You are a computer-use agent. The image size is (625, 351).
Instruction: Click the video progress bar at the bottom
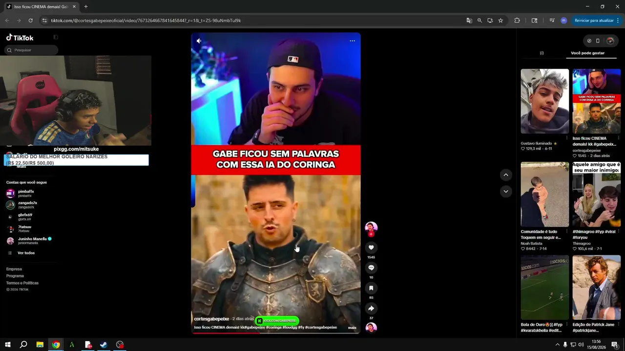click(276, 332)
